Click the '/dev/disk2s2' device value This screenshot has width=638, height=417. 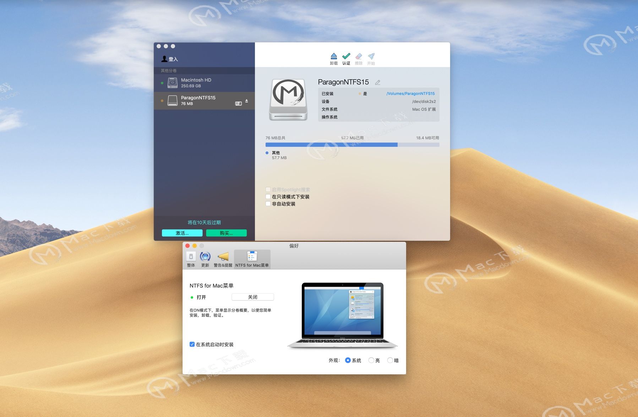pos(424,101)
